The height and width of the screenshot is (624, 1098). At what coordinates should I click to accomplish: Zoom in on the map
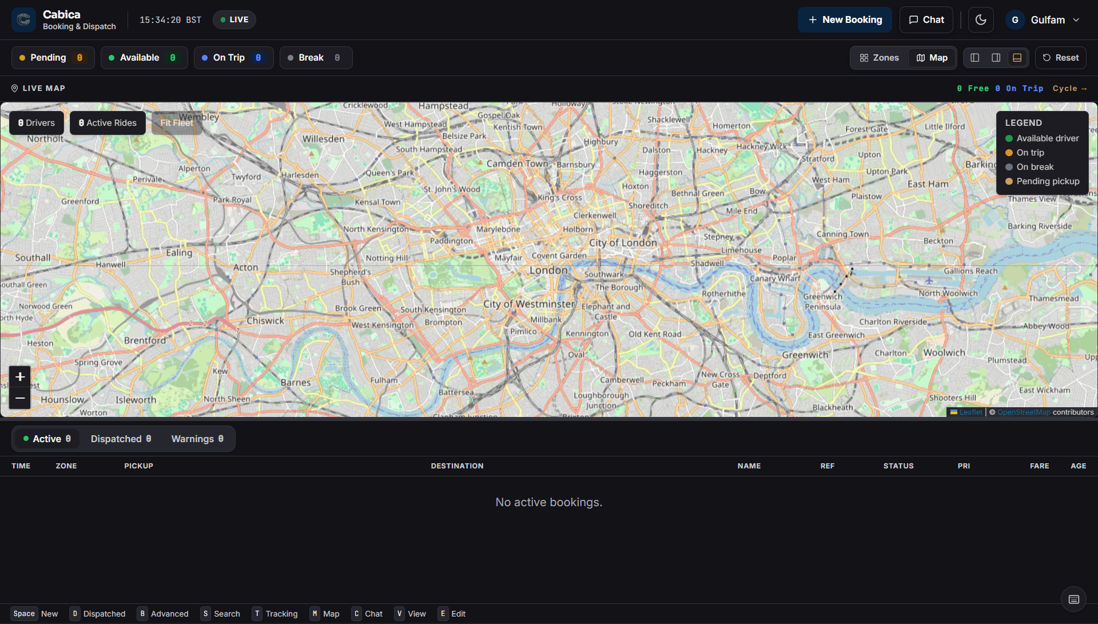coord(20,376)
